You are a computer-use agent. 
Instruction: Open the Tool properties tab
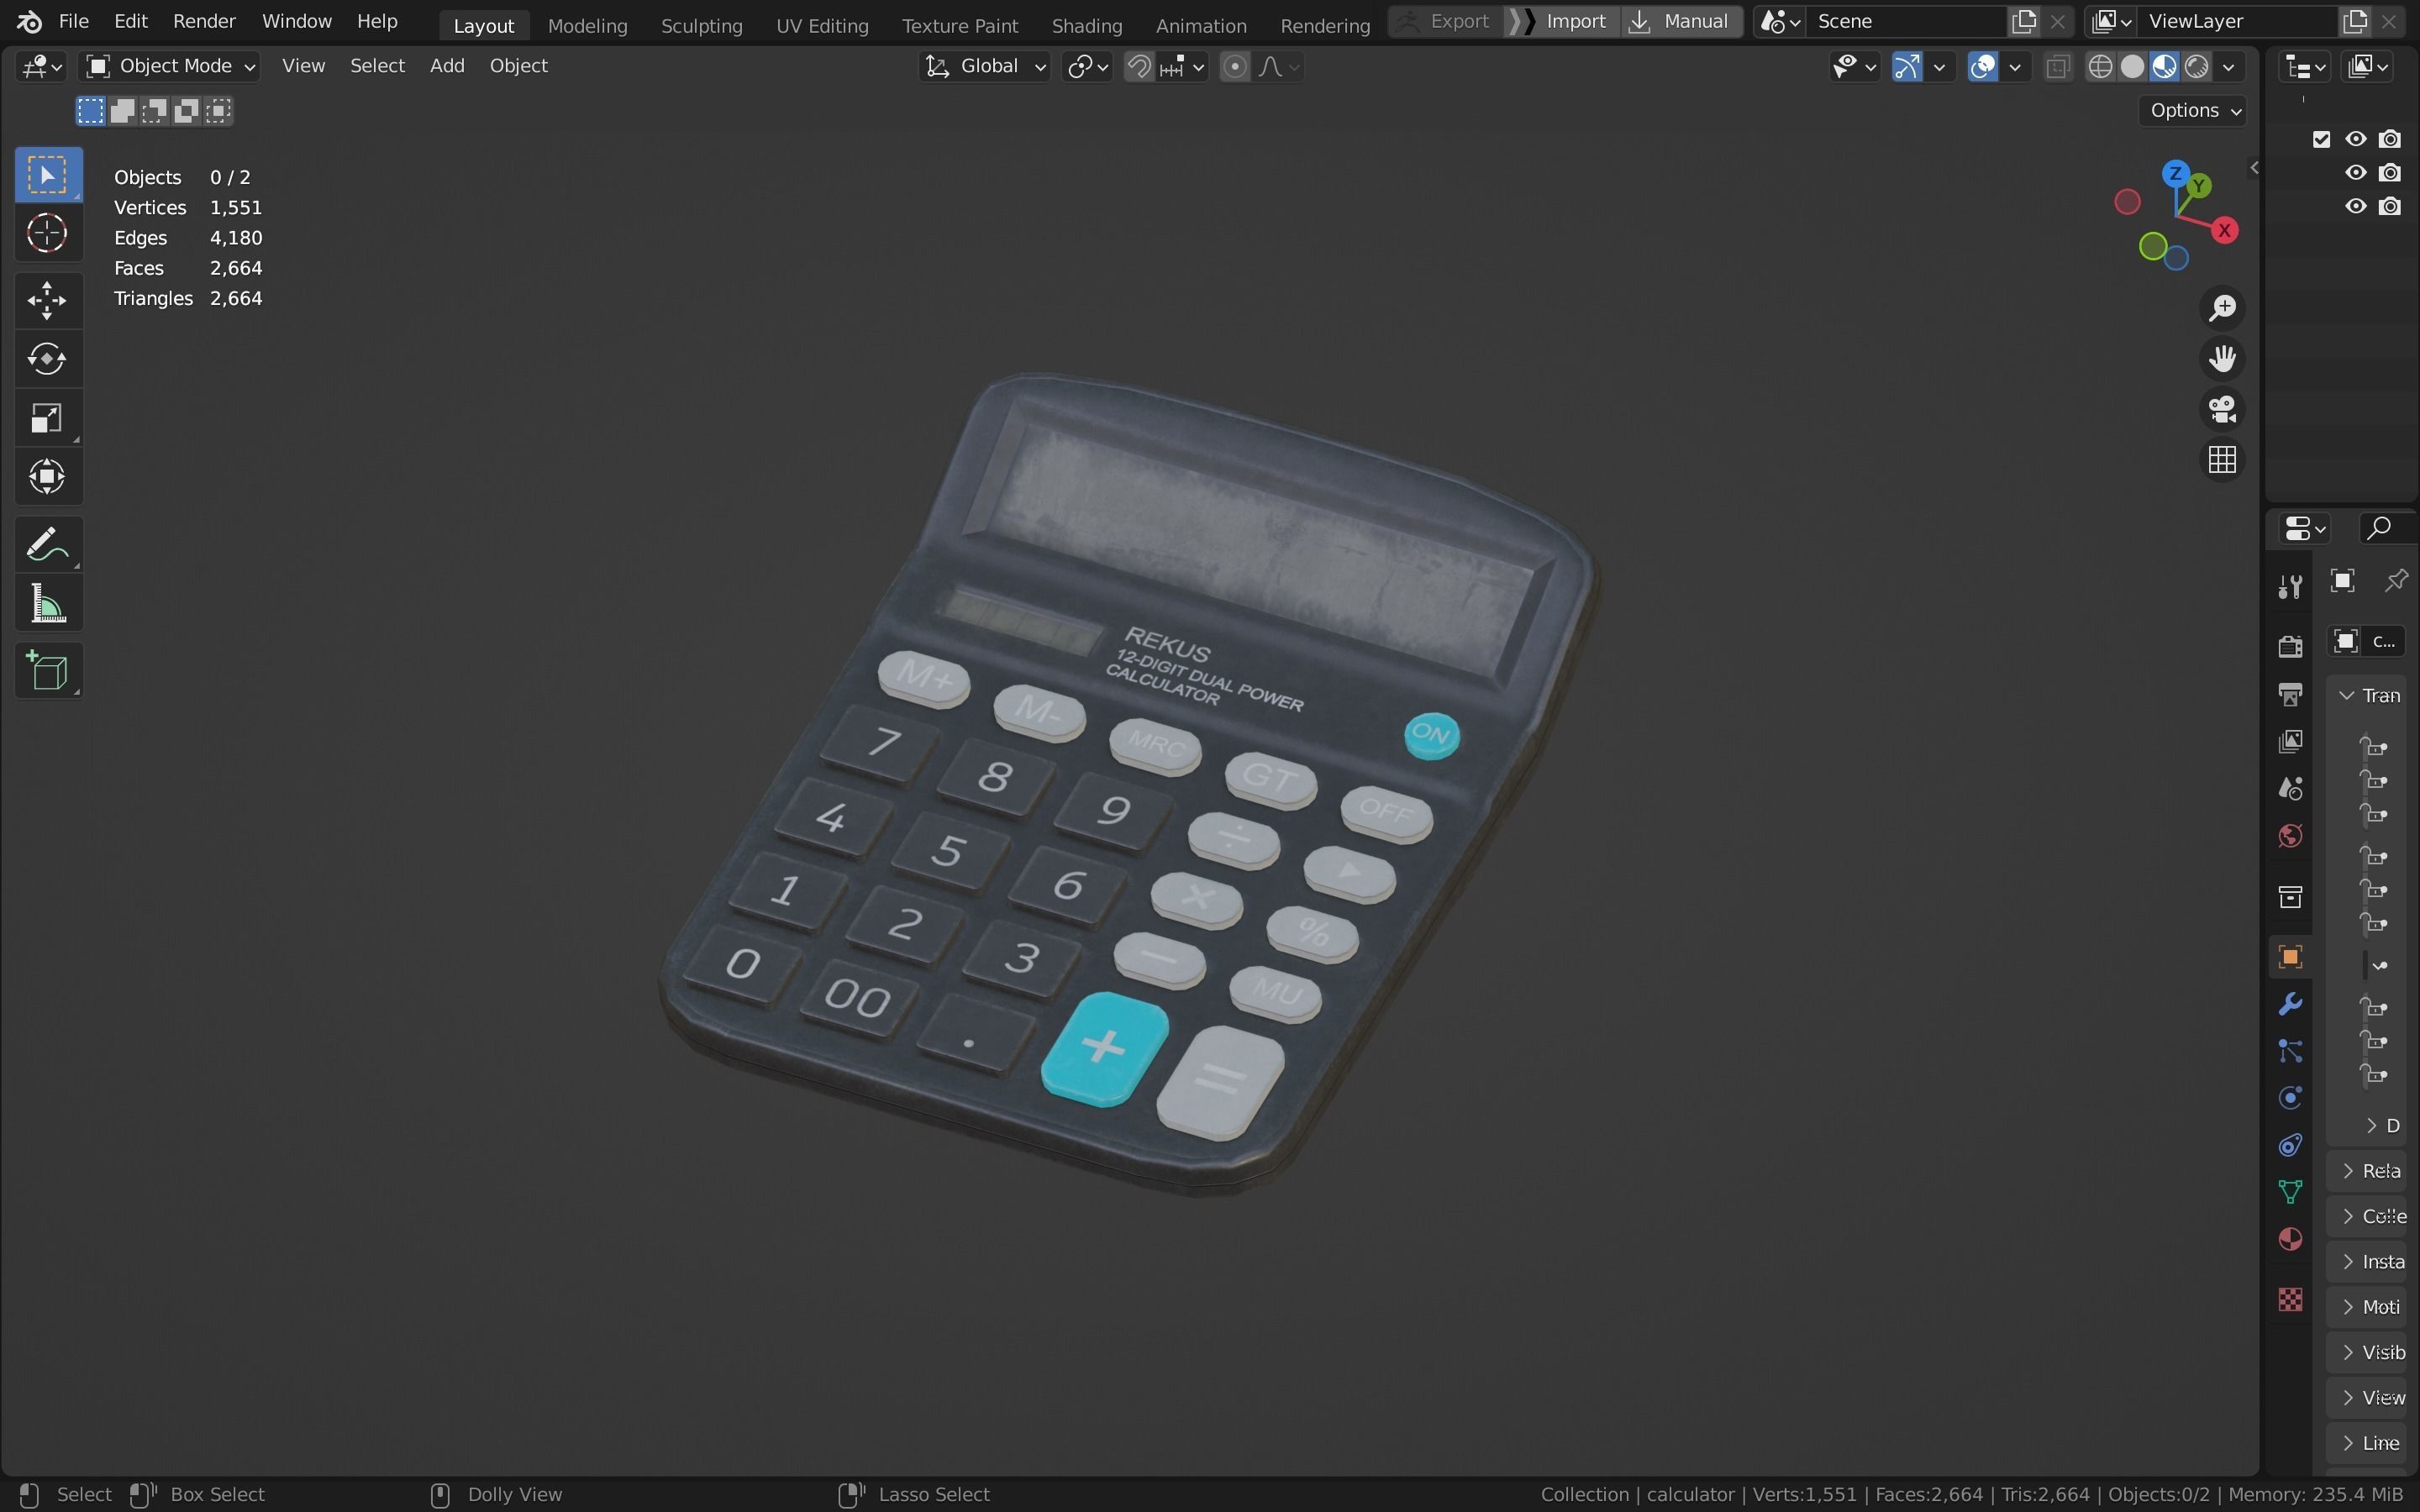[x=2290, y=586]
